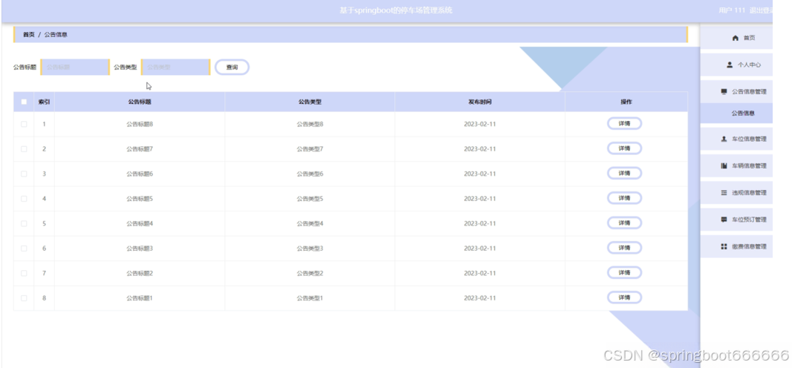Click the cell text 公告类型7
The height and width of the screenshot is (368, 792).
[310, 148]
